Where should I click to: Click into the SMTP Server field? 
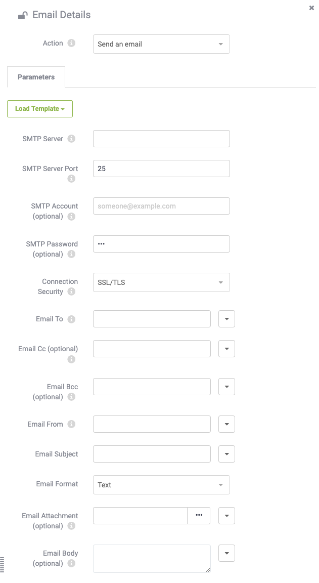161,139
